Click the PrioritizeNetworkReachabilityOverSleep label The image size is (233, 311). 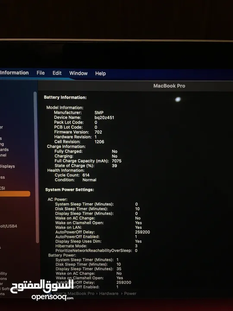click(x=94, y=251)
